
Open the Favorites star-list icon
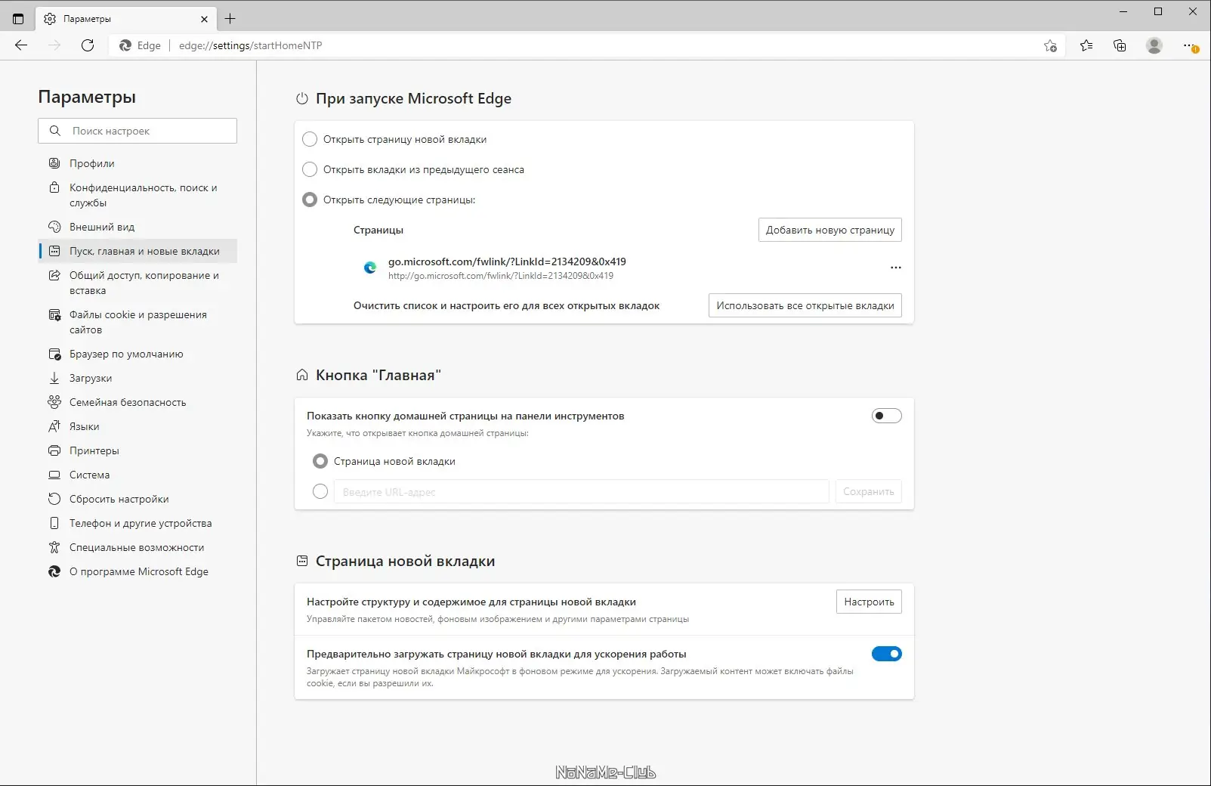[x=1086, y=45]
